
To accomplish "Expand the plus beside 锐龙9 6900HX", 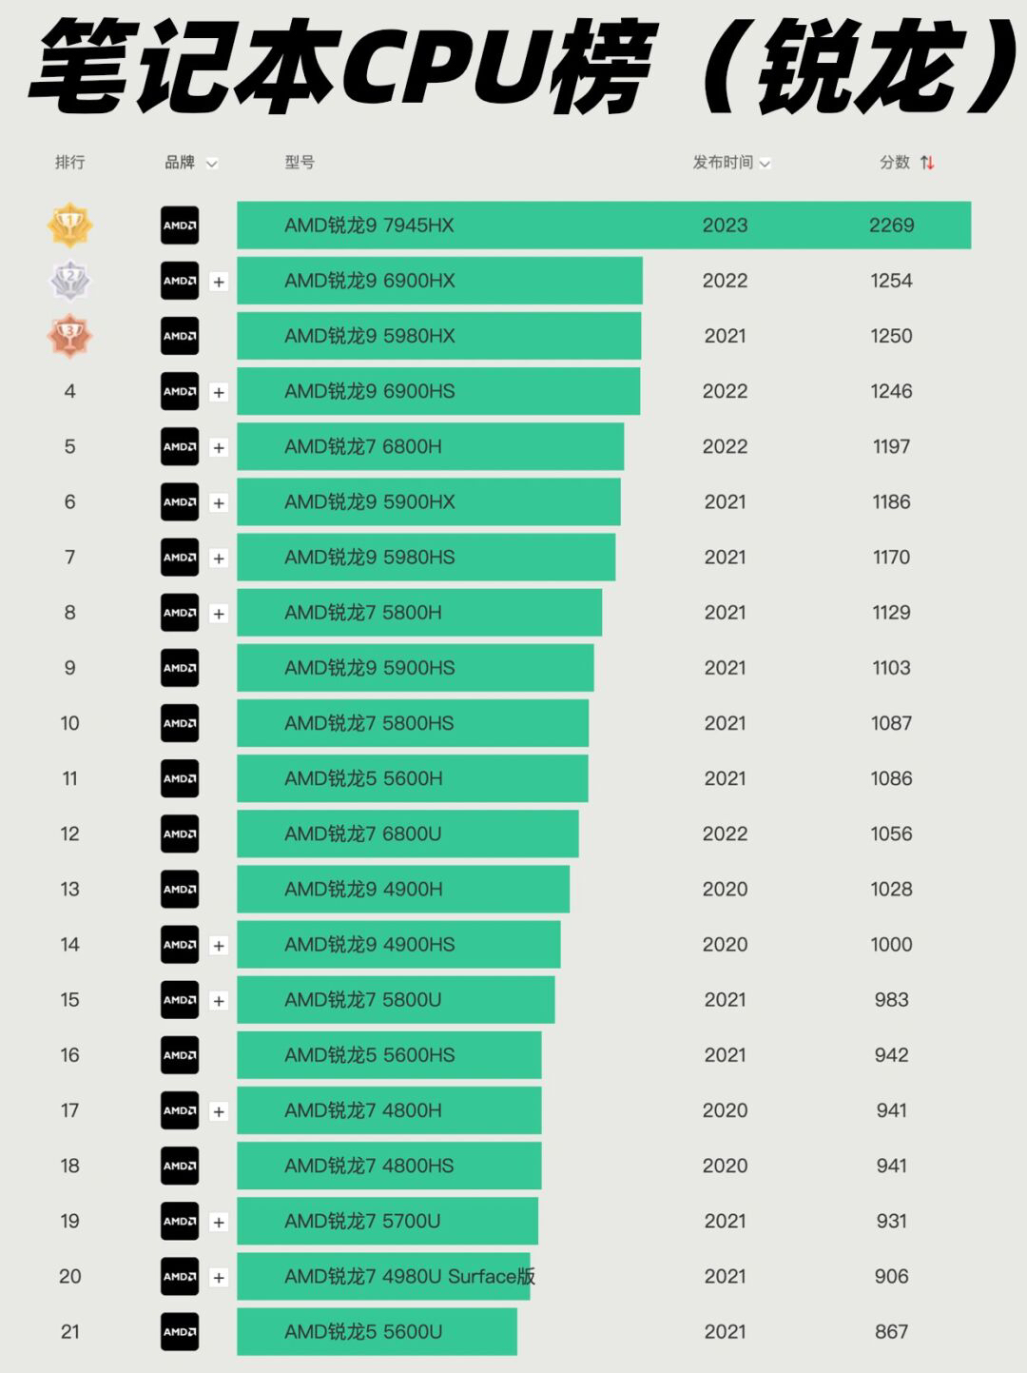I will [219, 282].
